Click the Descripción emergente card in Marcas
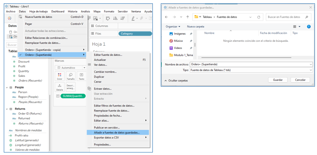Viewport: 317px width, 155px height. (x=70, y=87)
